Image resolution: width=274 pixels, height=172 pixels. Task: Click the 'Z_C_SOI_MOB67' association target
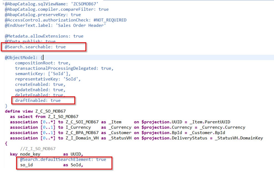coord(82,122)
